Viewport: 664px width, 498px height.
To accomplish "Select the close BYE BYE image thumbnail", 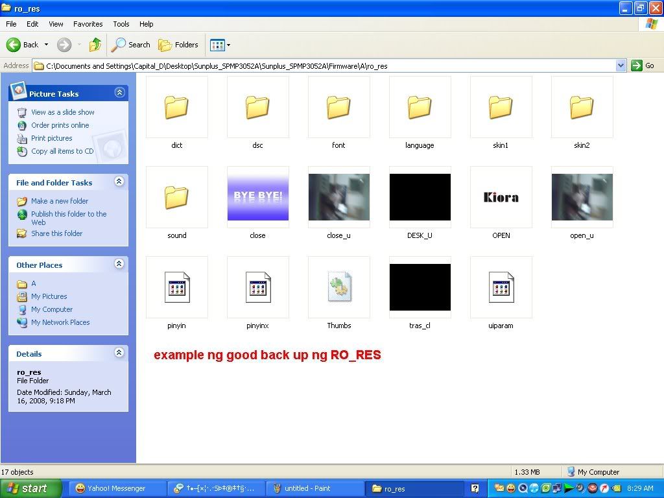I will click(258, 197).
